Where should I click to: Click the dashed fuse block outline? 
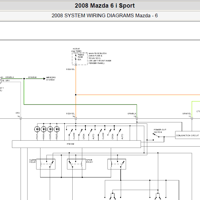80,59
